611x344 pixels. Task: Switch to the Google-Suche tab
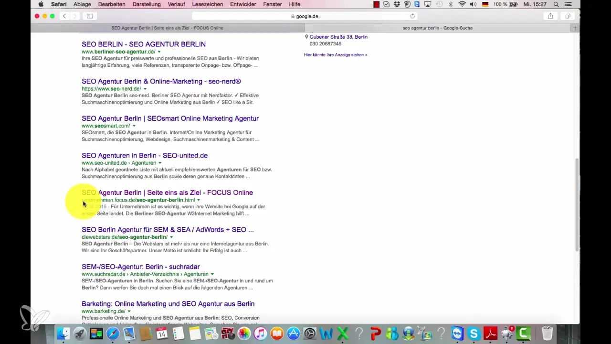pyautogui.click(x=438, y=28)
